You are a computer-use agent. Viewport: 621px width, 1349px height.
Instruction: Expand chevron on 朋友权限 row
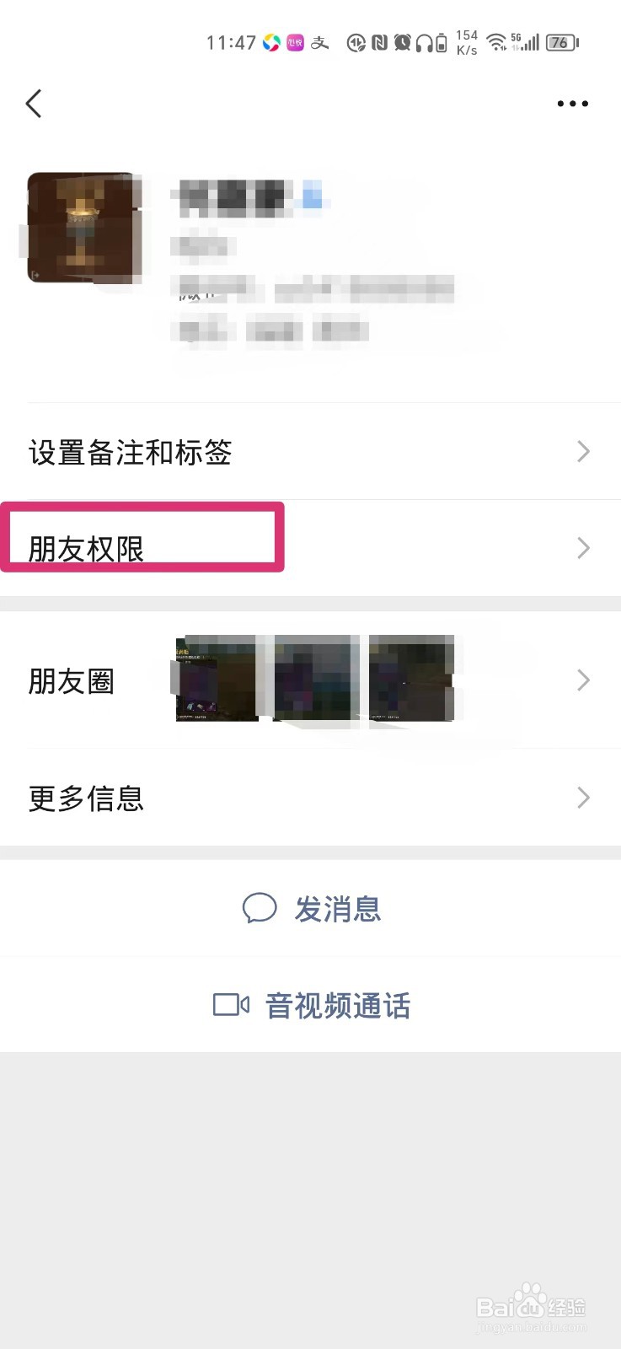[x=583, y=548]
